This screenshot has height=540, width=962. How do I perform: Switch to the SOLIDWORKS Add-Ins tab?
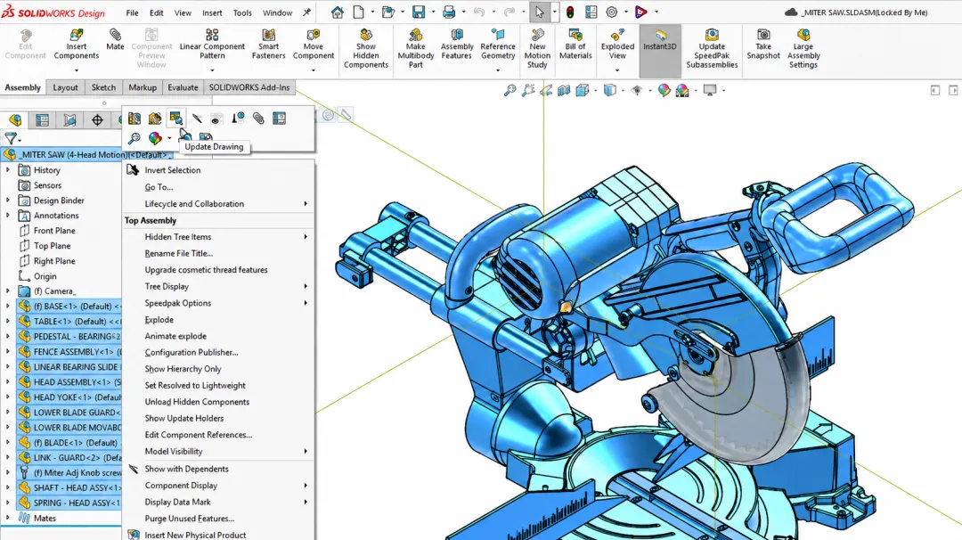[x=249, y=87]
